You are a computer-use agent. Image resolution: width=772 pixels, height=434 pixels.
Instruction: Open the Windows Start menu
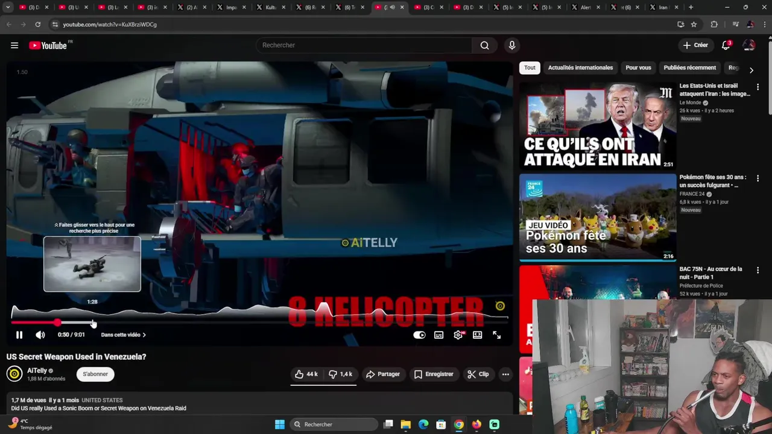tap(280, 424)
